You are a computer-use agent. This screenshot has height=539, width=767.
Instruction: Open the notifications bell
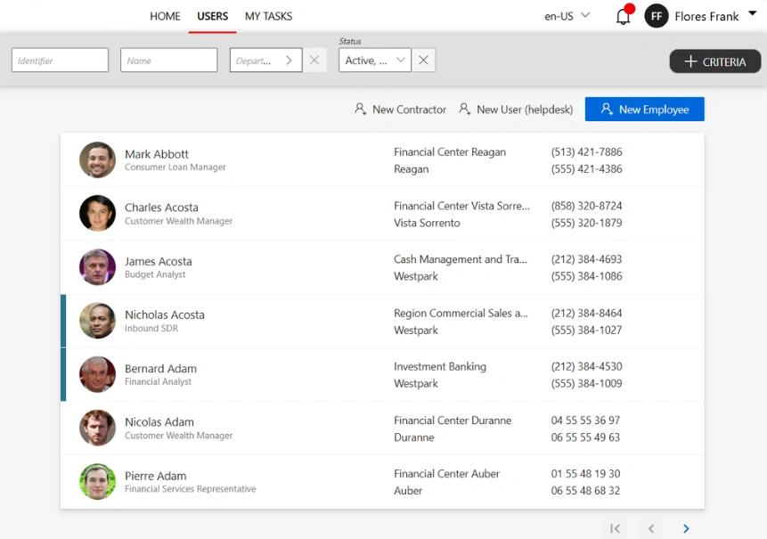coord(624,15)
